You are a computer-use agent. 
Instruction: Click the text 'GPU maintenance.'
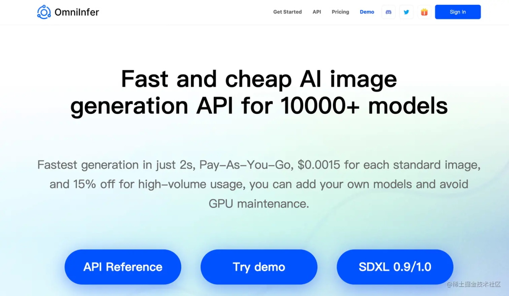pyautogui.click(x=259, y=204)
